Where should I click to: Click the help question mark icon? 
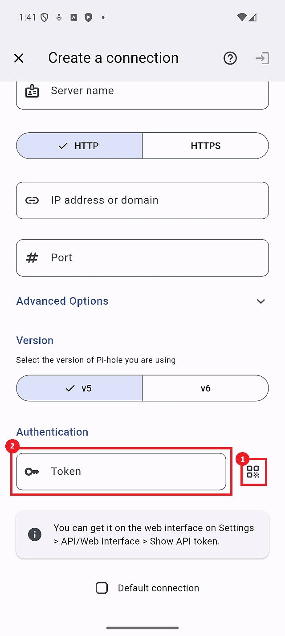tap(230, 58)
